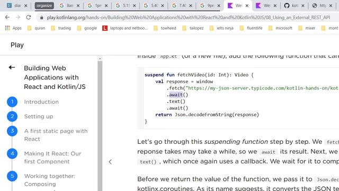Click the step 2 circle icon

click(12, 117)
